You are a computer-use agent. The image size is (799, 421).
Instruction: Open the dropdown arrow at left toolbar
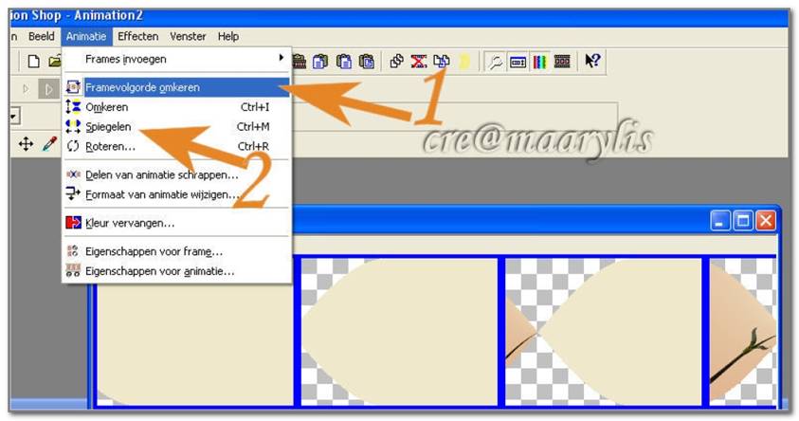pyautogui.click(x=14, y=117)
